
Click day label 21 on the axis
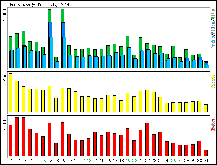(x=141, y=161)
